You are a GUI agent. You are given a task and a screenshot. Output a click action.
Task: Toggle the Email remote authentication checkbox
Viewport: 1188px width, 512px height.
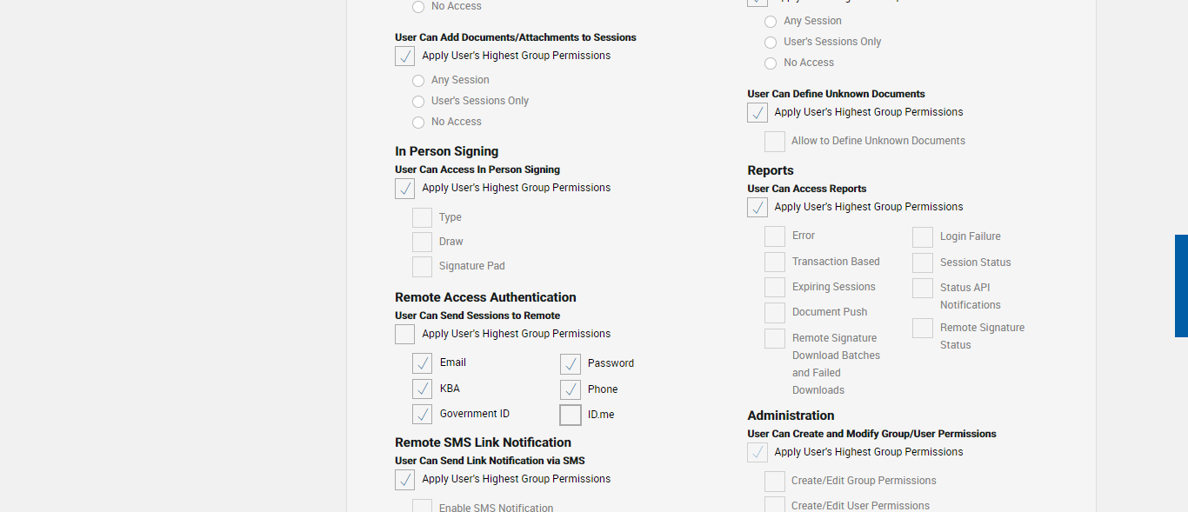423,363
